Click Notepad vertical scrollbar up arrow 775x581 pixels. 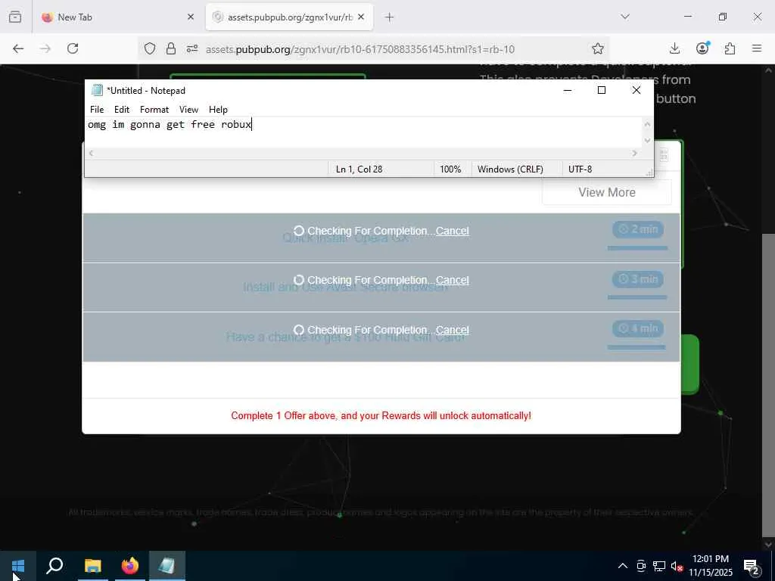[x=648, y=124]
